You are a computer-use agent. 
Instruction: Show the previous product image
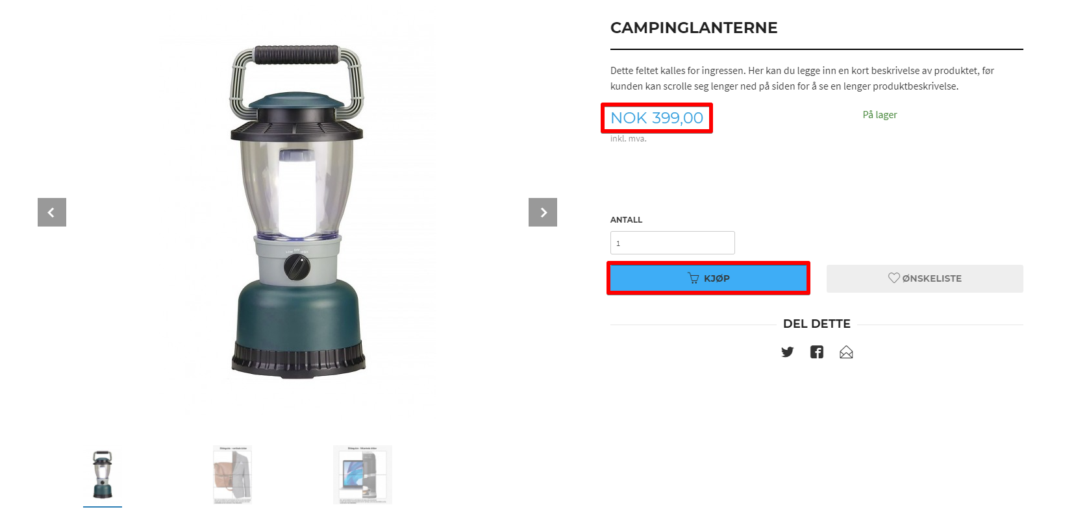(52, 212)
